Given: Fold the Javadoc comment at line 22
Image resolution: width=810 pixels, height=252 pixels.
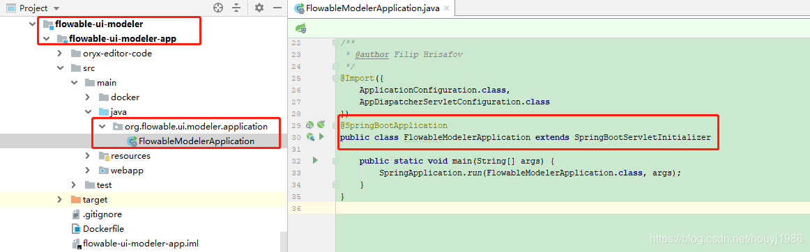Looking at the screenshot, I should (336, 42).
